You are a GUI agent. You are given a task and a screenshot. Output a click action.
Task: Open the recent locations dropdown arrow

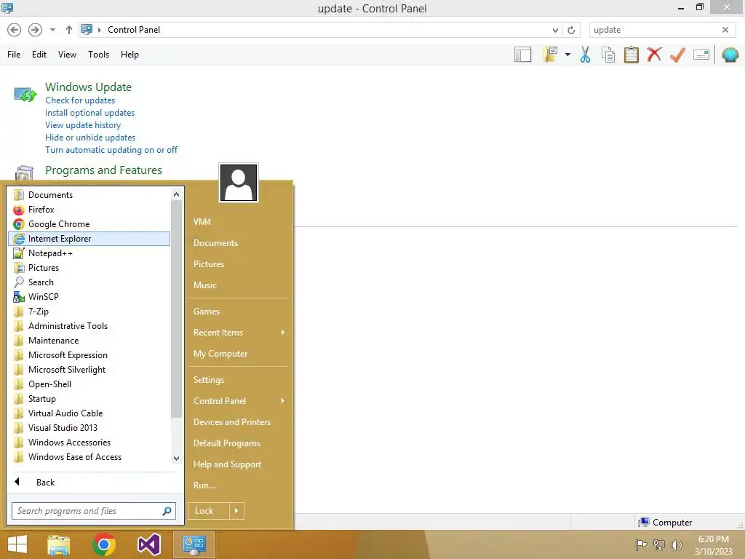point(52,30)
